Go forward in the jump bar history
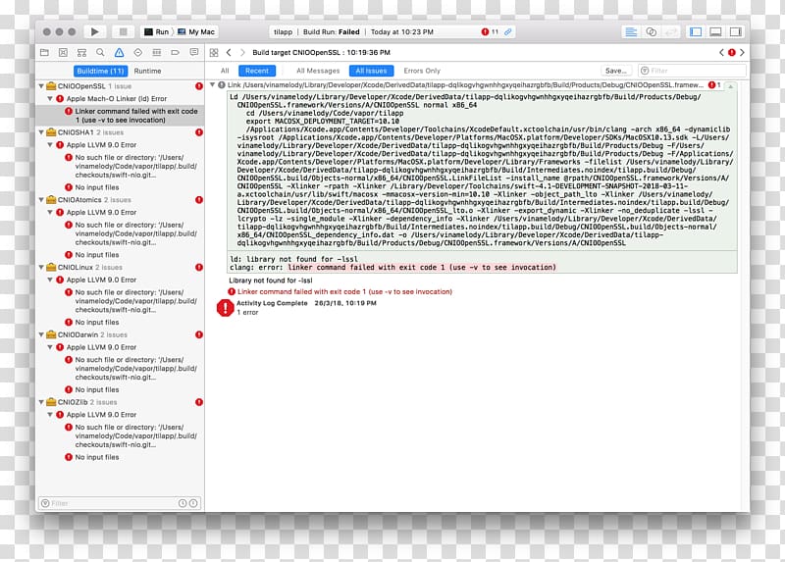Screen dimensions: 785x562 [242, 52]
